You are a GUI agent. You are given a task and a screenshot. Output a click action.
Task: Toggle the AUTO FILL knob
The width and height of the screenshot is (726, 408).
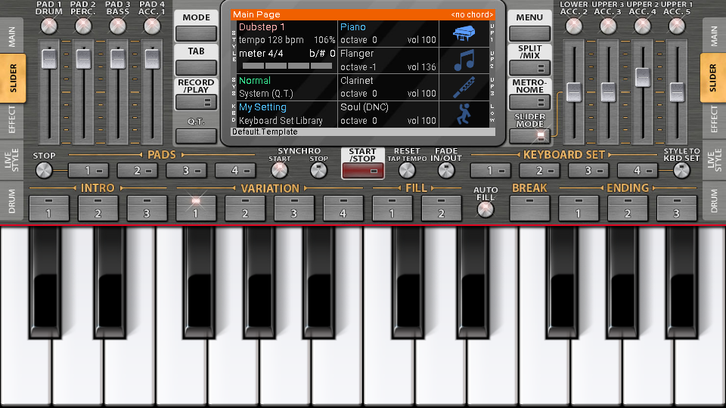coord(486,209)
